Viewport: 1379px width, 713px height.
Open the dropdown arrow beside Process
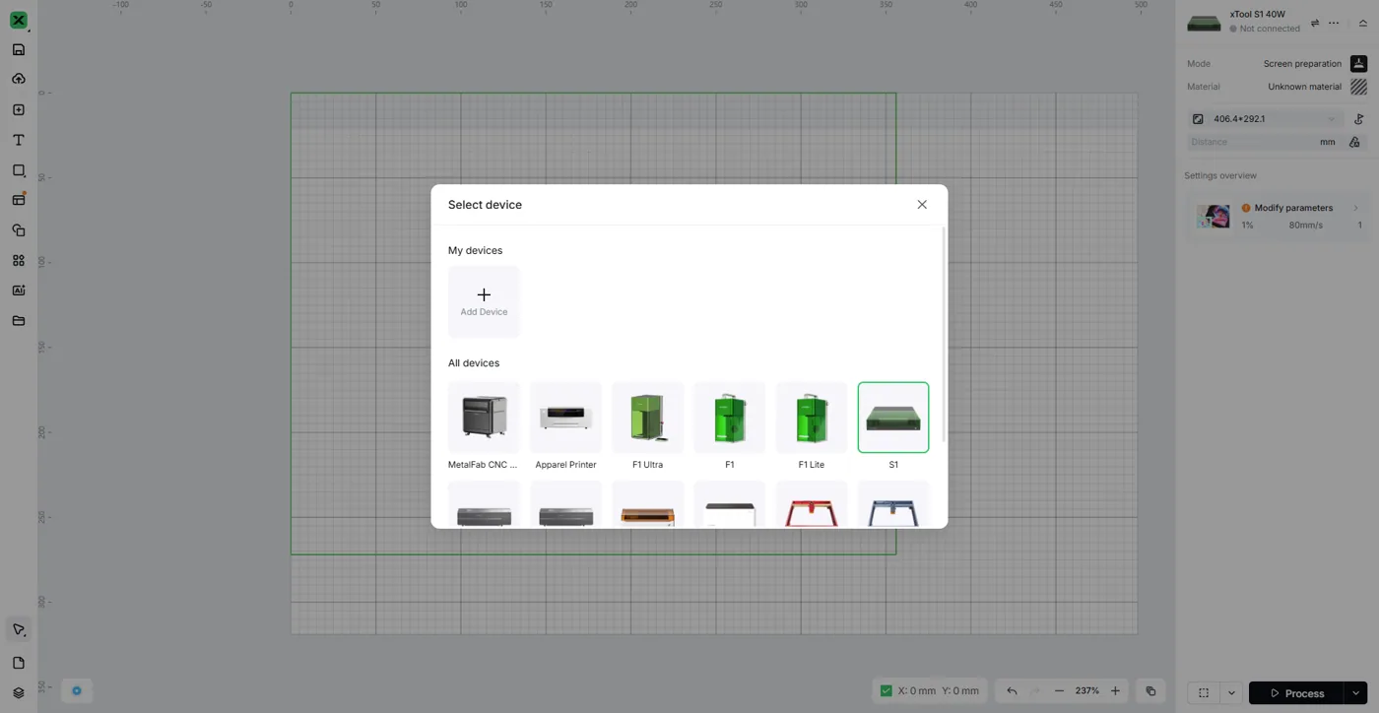tap(1356, 693)
